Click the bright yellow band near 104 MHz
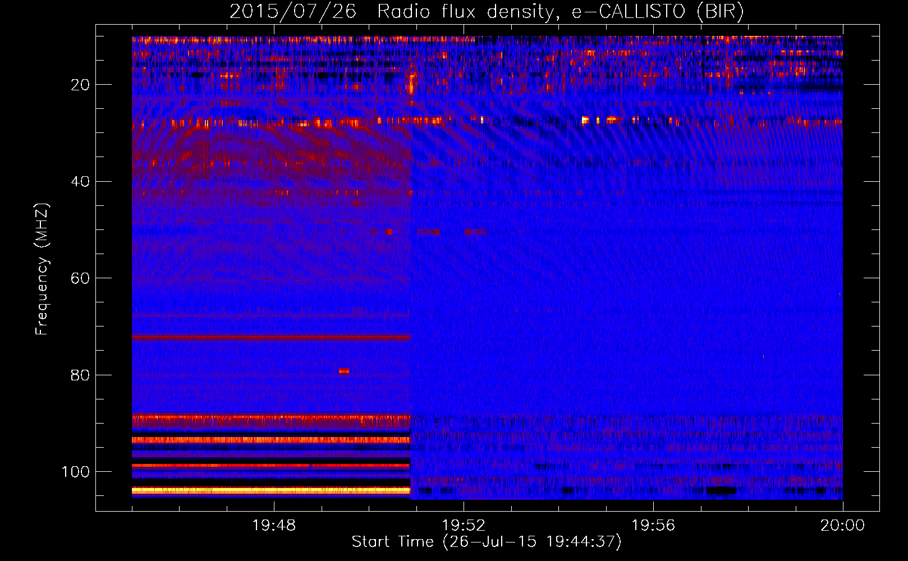The image size is (908, 561). click(x=271, y=490)
